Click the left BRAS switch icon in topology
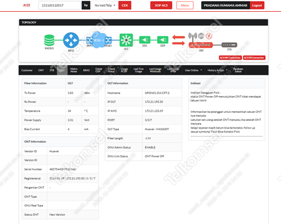The height and width of the screenshot is (224, 281). click(89, 40)
